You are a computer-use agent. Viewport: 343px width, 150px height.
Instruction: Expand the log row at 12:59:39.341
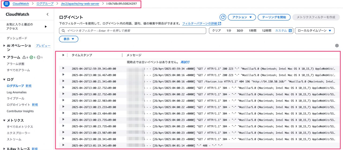point(63,68)
